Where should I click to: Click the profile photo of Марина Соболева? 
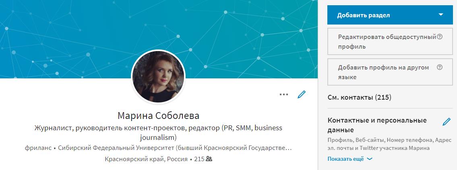[x=158, y=76]
